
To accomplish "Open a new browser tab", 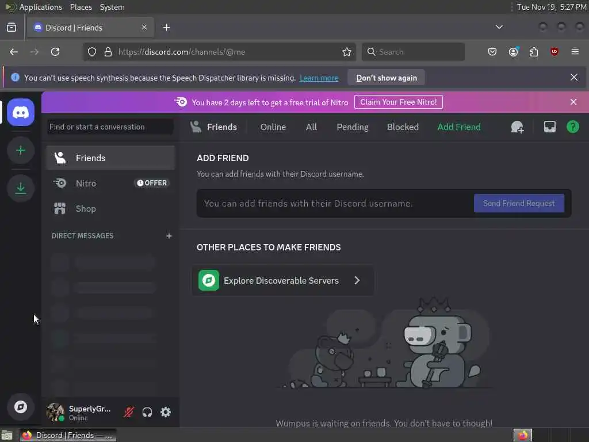I will (x=166, y=28).
